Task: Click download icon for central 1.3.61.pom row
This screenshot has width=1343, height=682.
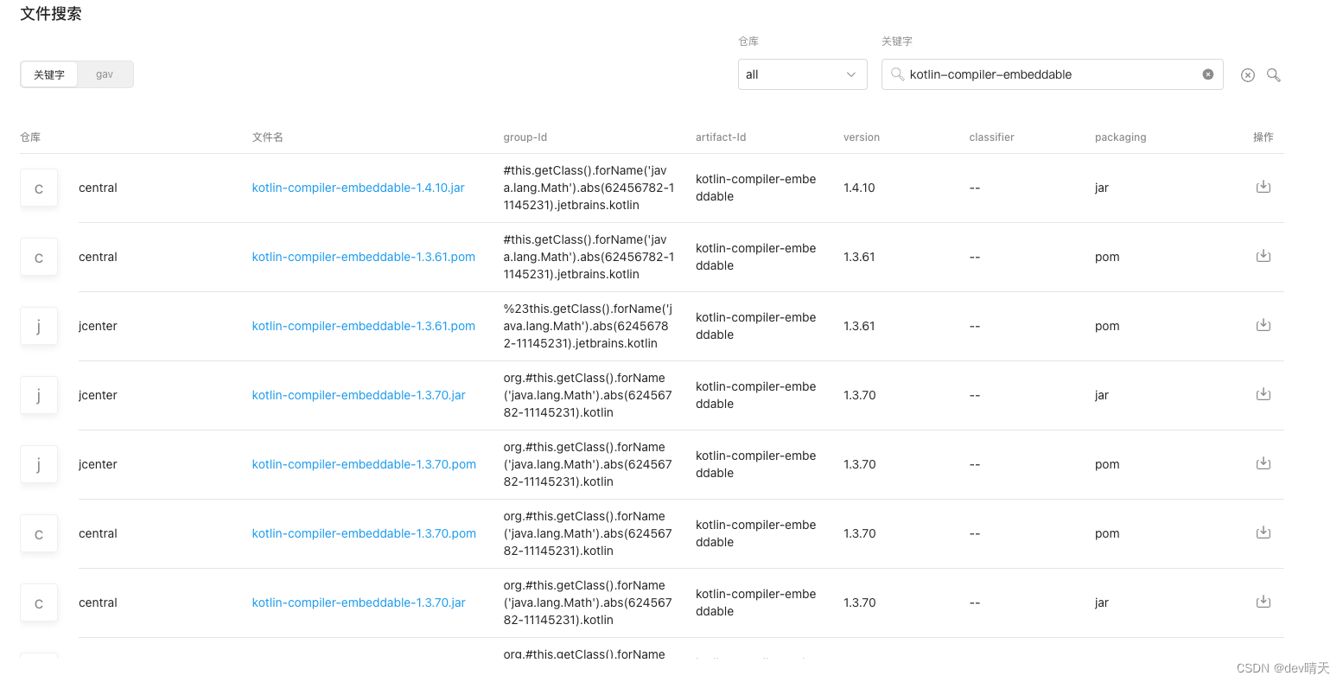Action: tap(1263, 256)
